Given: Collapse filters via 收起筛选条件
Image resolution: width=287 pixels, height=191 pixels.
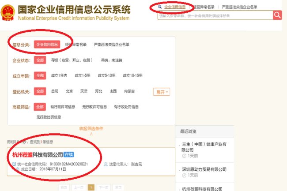Looking at the screenshot, I should click(91, 129).
